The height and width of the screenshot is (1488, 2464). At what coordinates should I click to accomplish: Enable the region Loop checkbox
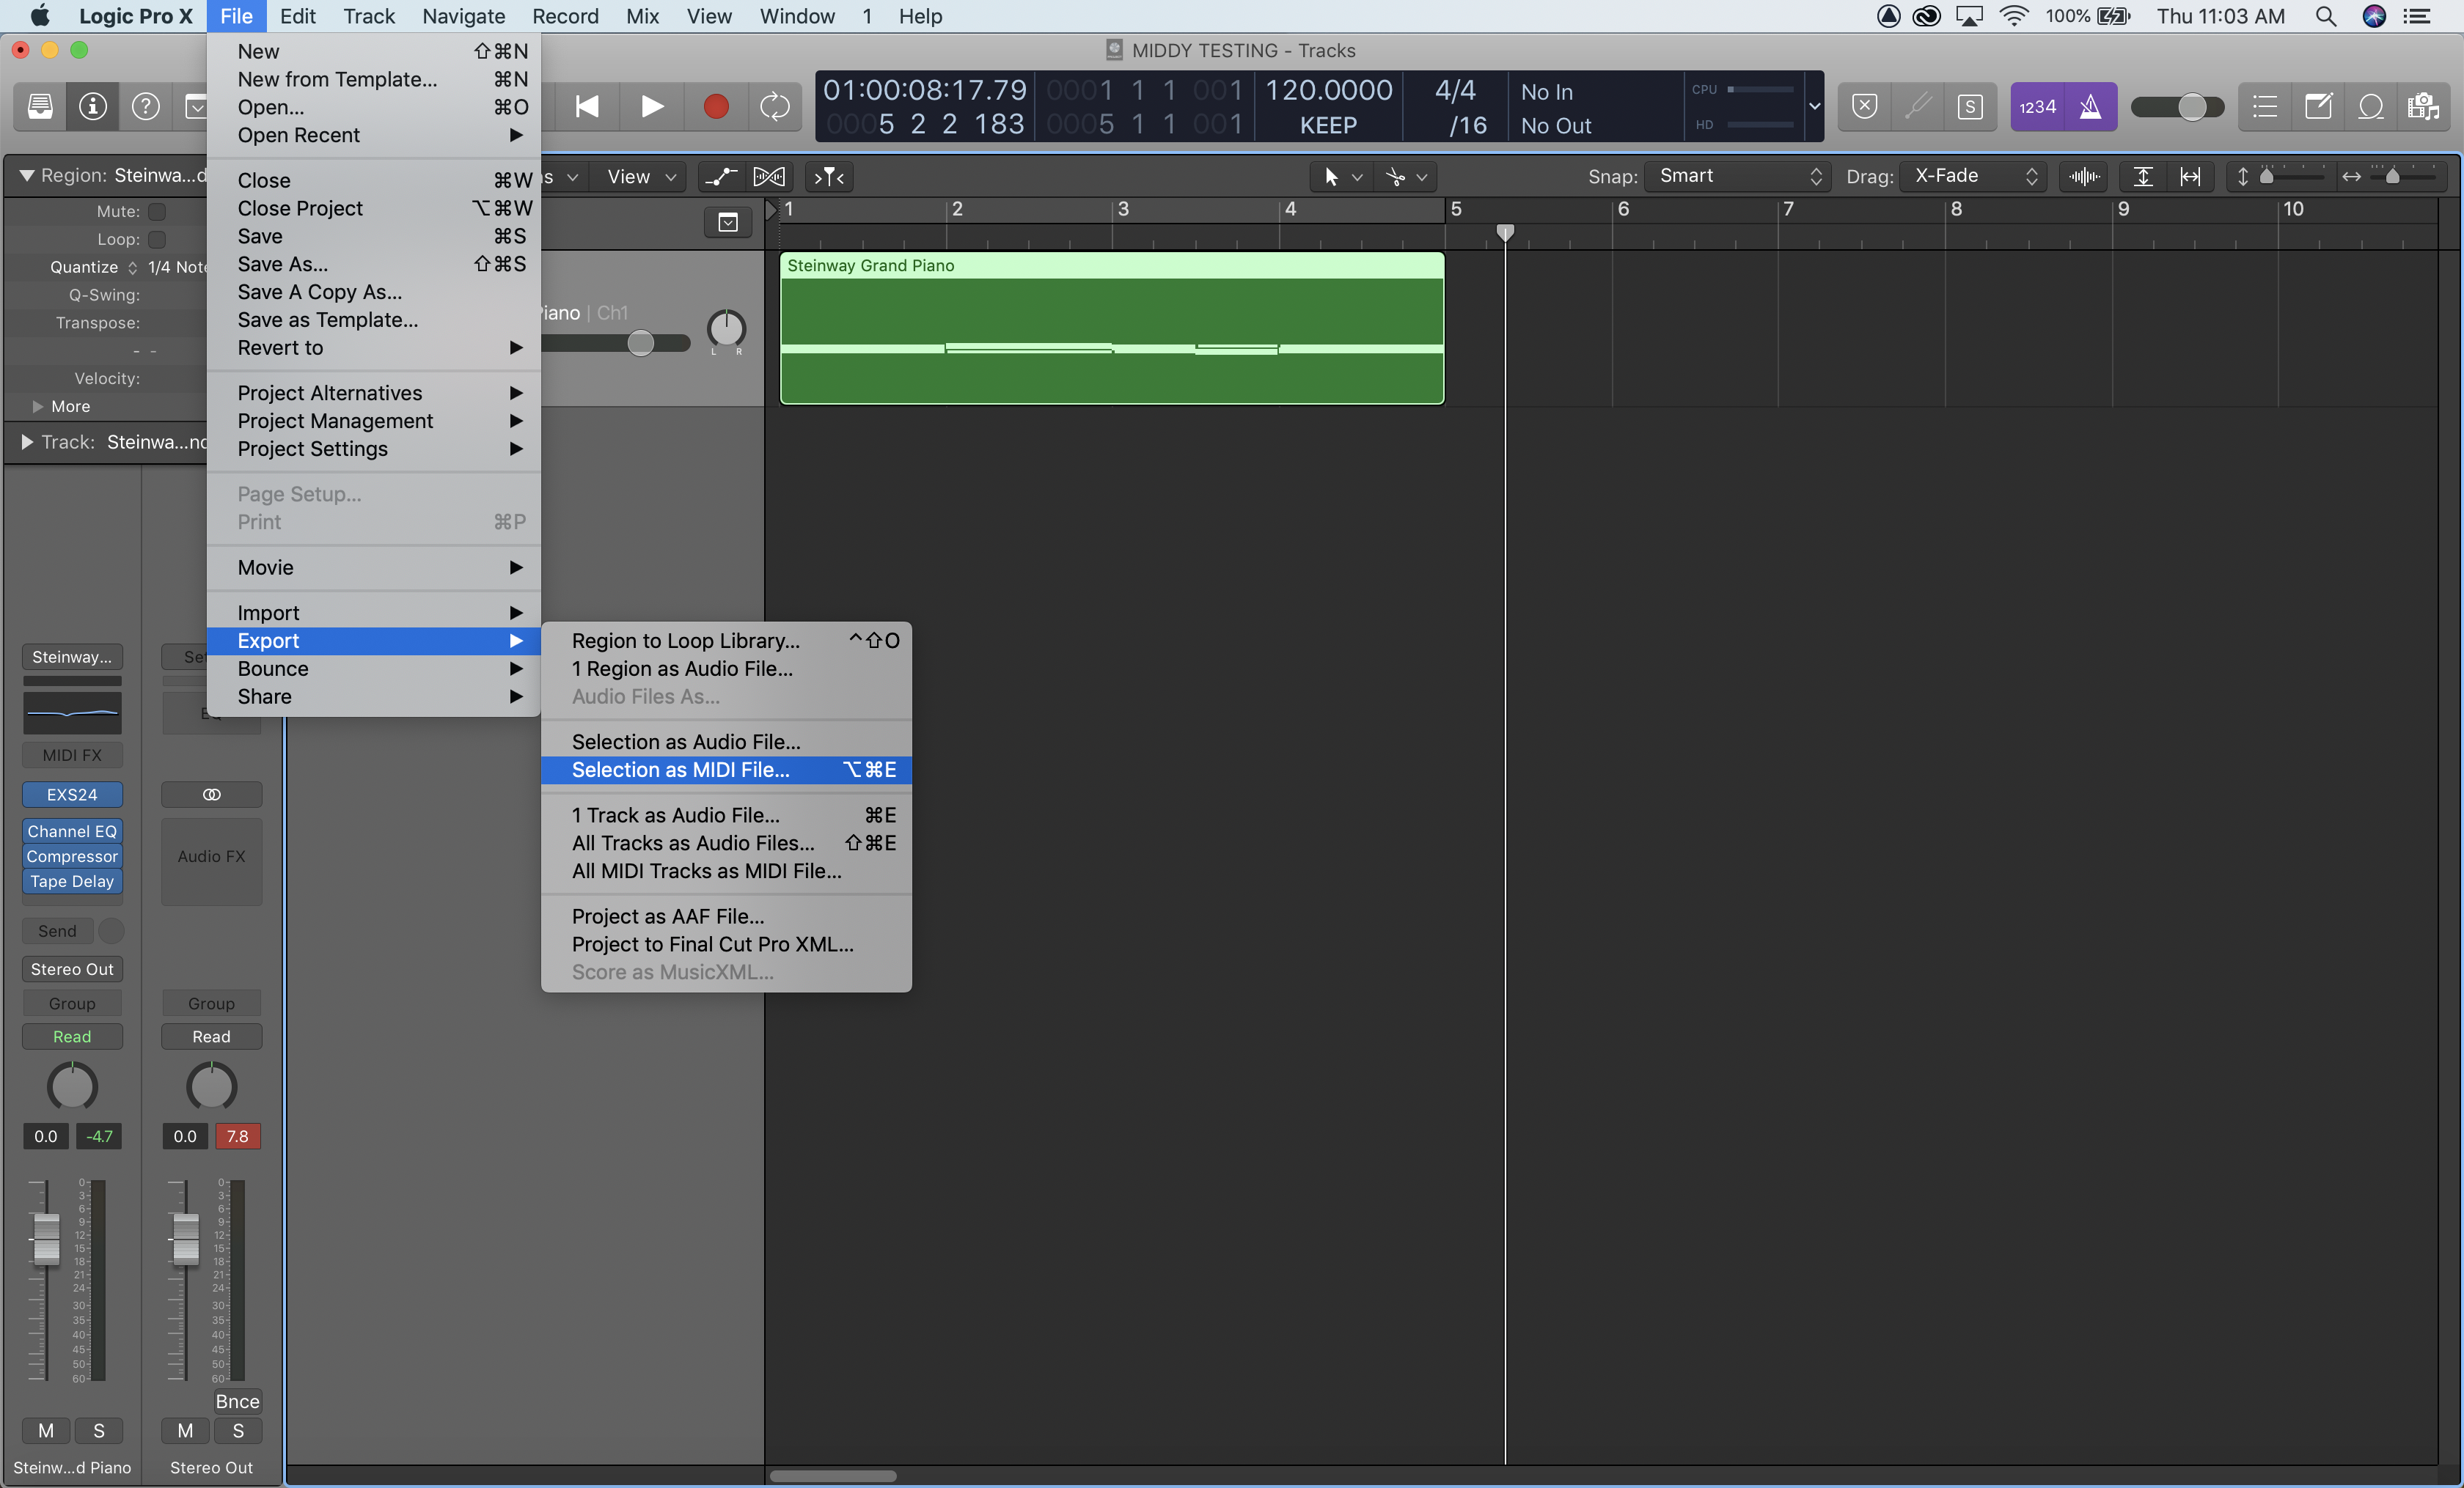[157, 240]
